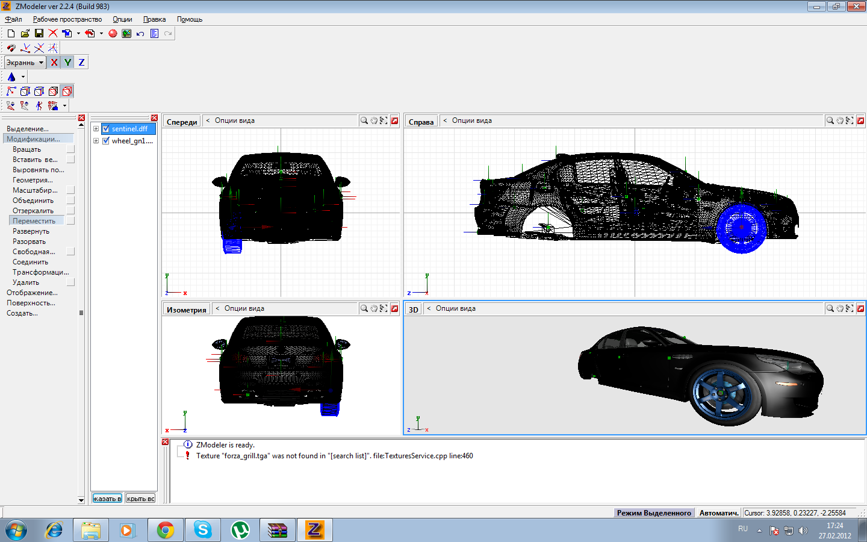Image resolution: width=867 pixels, height=542 pixels.
Task: Save the scene with floppy disk icon
Action: (x=39, y=34)
